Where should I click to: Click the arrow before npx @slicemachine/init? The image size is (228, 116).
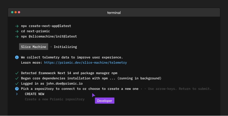pos(17,36)
